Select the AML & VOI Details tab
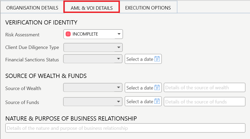The width and height of the screenshot is (250, 139). (x=92, y=8)
